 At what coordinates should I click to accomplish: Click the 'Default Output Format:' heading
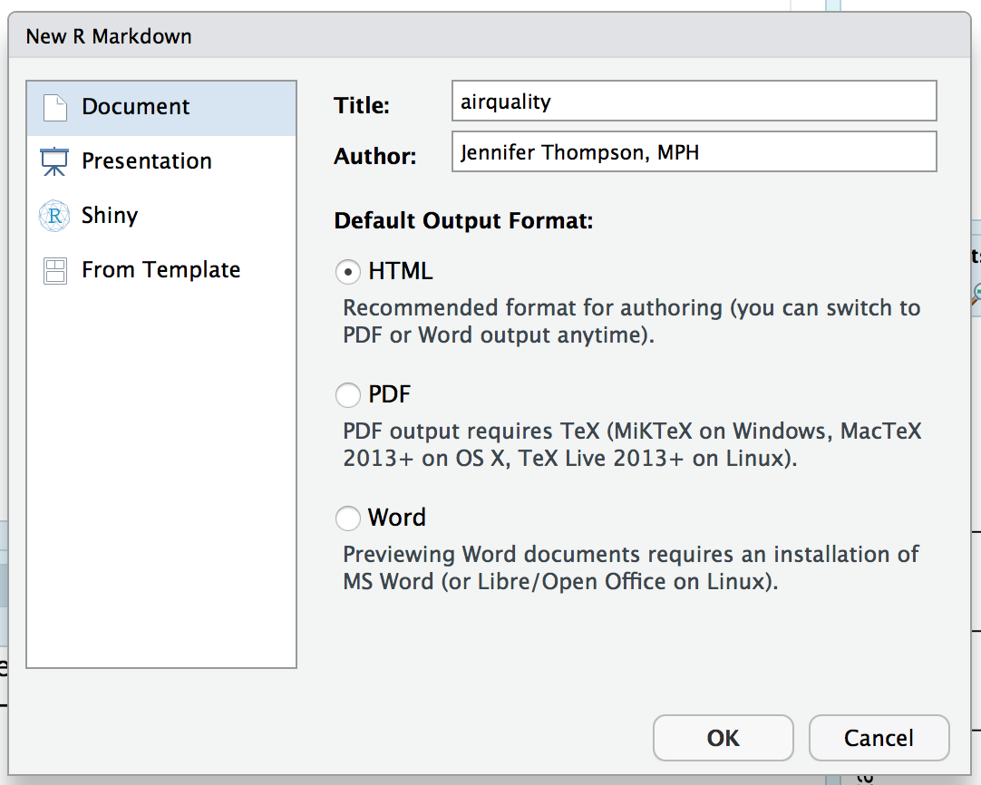pos(463,221)
